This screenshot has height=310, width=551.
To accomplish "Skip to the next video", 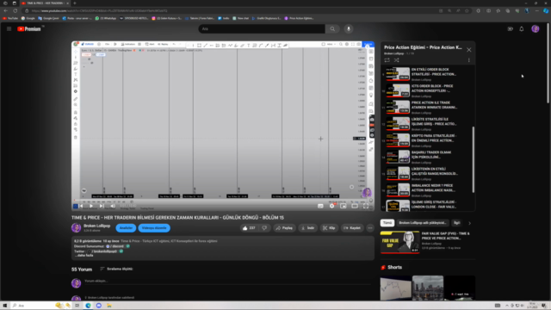I will (x=102, y=206).
